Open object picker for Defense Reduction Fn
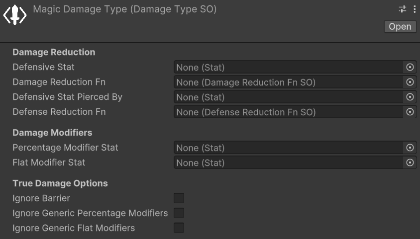This screenshot has width=420, height=239. pyautogui.click(x=410, y=112)
